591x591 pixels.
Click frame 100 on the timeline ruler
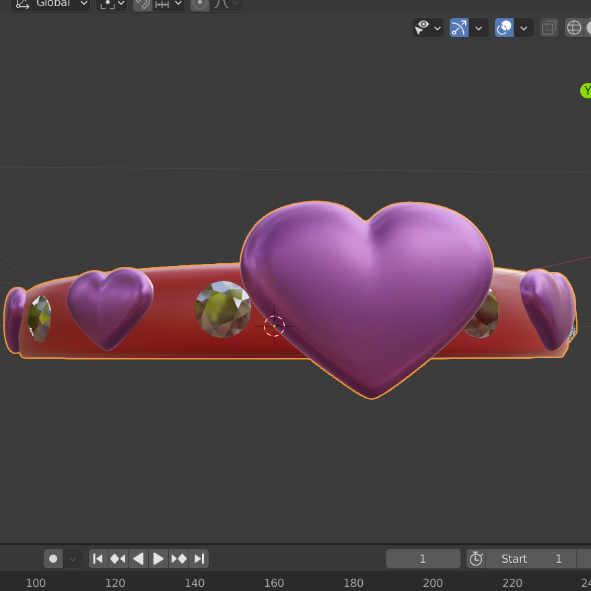[36, 583]
